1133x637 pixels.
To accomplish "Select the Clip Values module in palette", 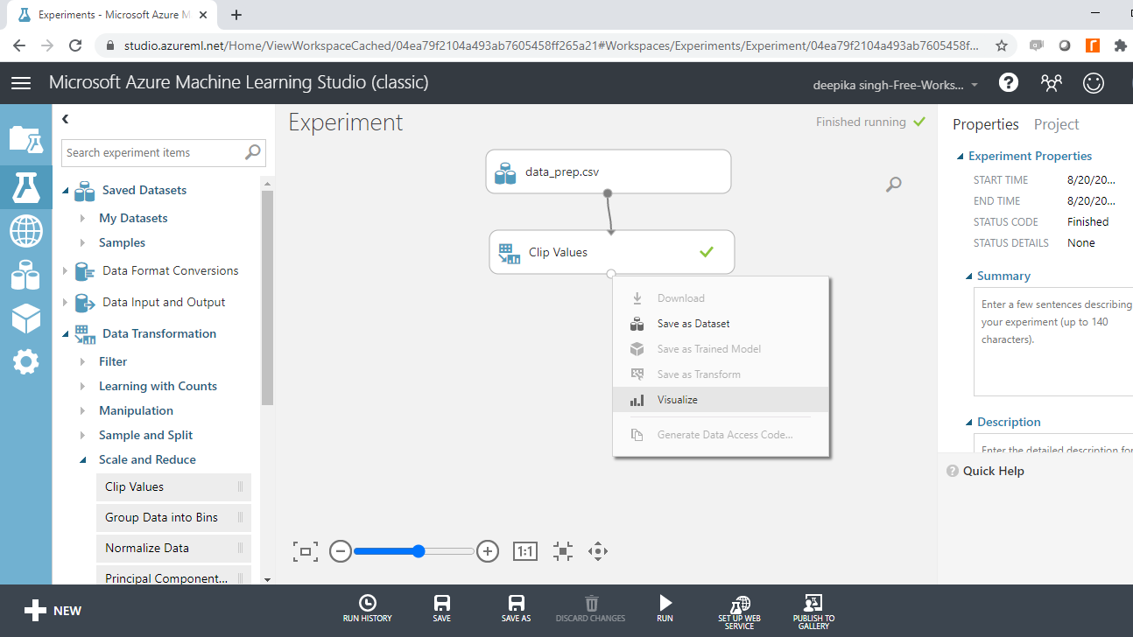I will [173, 487].
